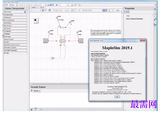
Task: Click OK in the About MapleSim dialog
Action: 117,97
